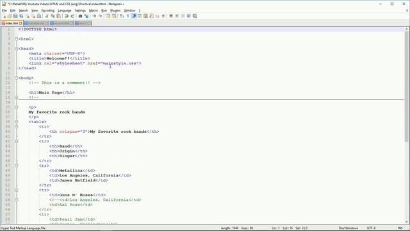Viewport: 410px width, 231px height.
Task: Toggle synchronize horizontal scrolling
Action: click(114, 16)
